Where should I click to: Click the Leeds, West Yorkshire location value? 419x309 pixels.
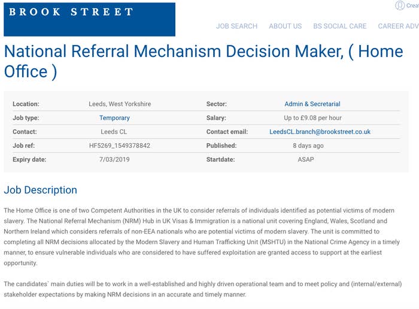coord(120,104)
